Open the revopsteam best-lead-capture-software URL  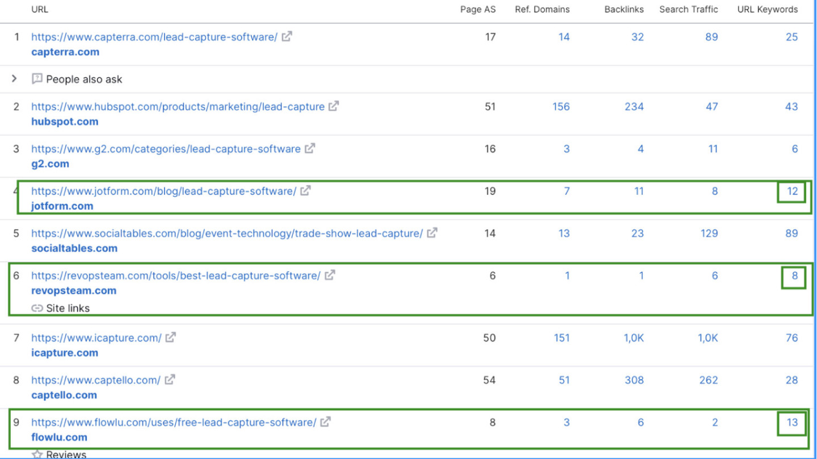tap(176, 276)
